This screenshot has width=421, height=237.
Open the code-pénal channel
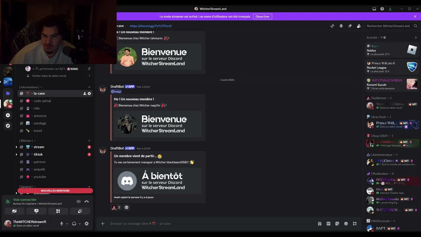click(55, 101)
